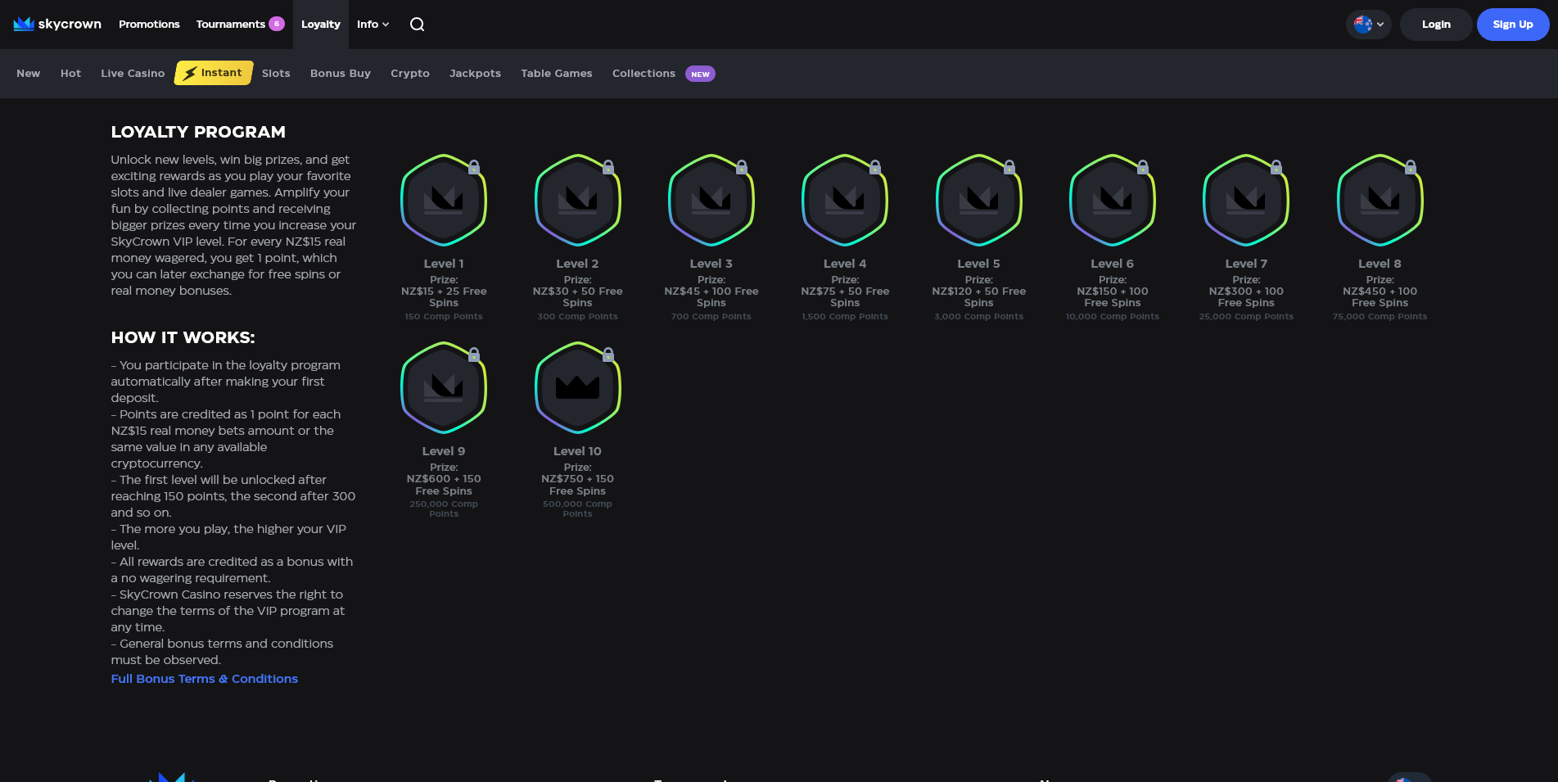Click the '75,000 Comp Points' text
This screenshot has height=782, width=1558.
[x=1380, y=317]
